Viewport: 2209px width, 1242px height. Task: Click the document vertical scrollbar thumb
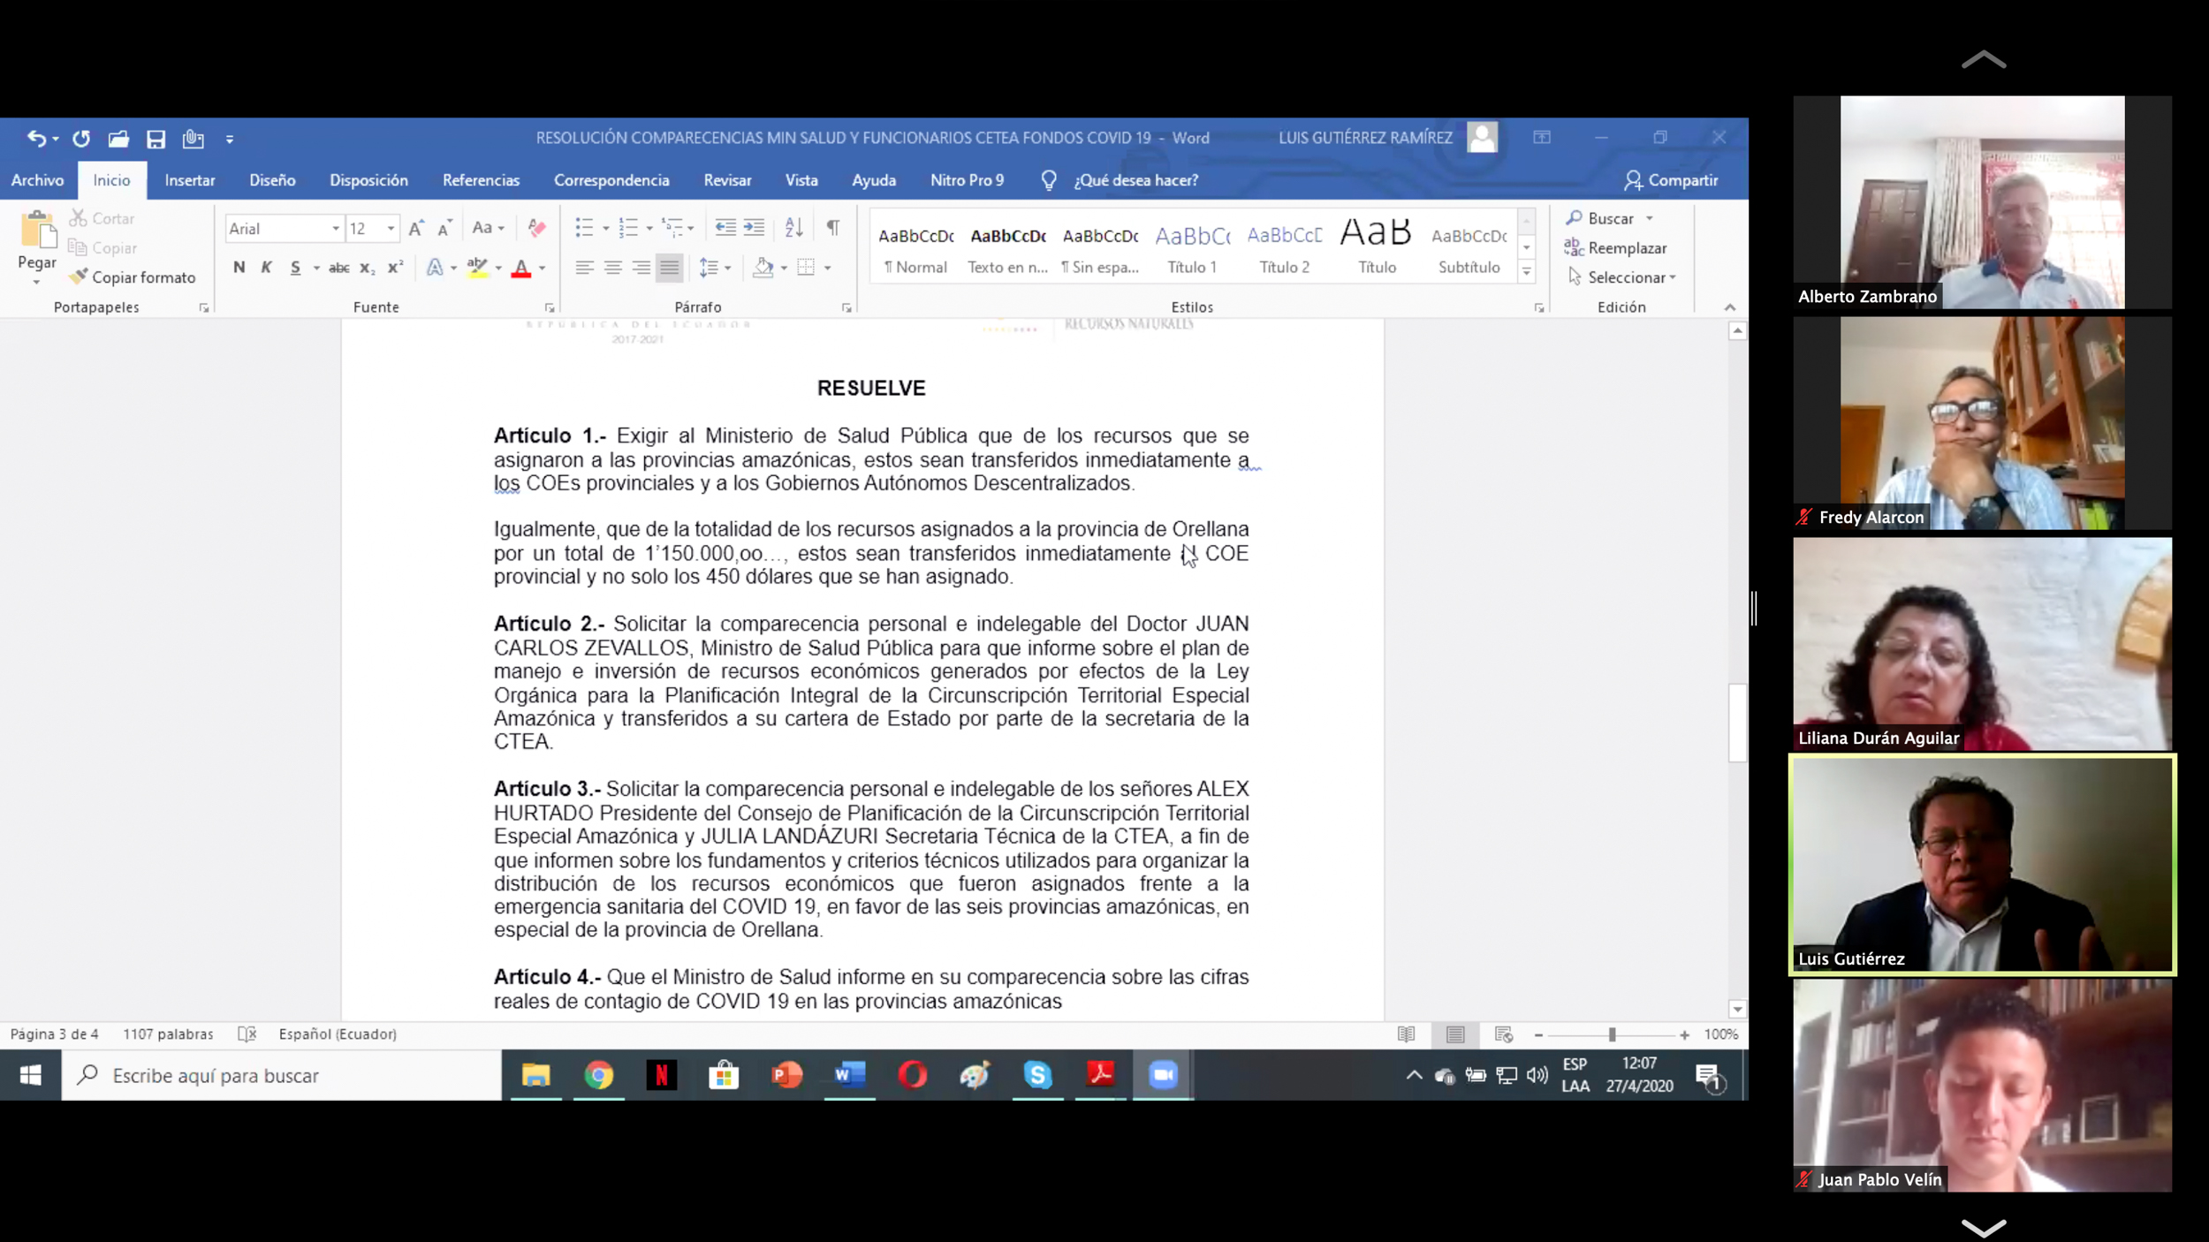pyautogui.click(x=1737, y=723)
